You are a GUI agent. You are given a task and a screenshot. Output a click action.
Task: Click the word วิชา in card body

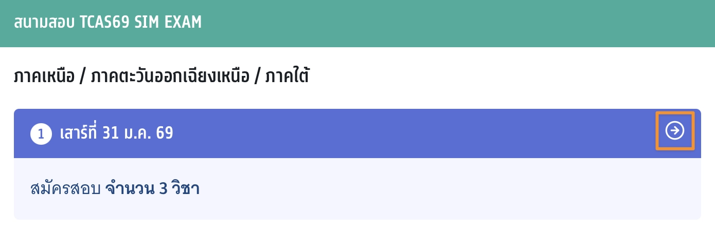pyautogui.click(x=185, y=189)
